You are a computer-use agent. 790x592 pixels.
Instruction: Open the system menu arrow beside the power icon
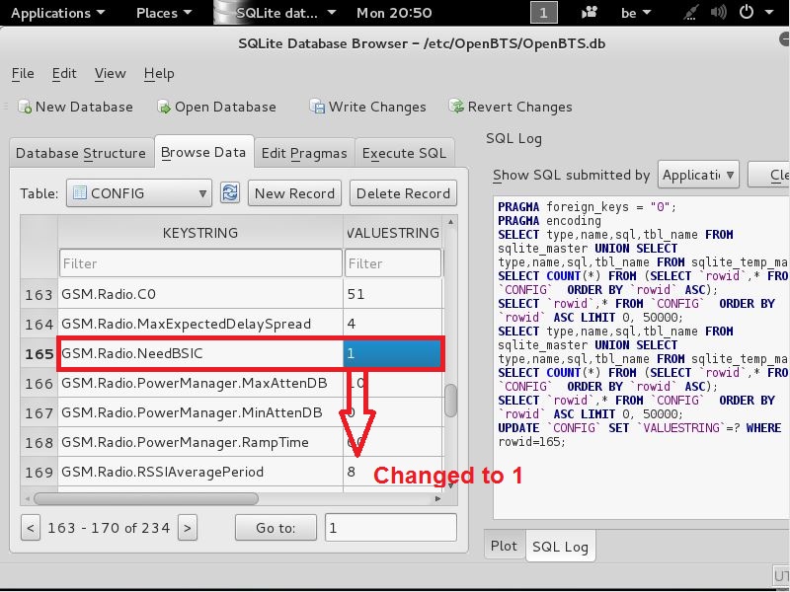click(x=769, y=12)
